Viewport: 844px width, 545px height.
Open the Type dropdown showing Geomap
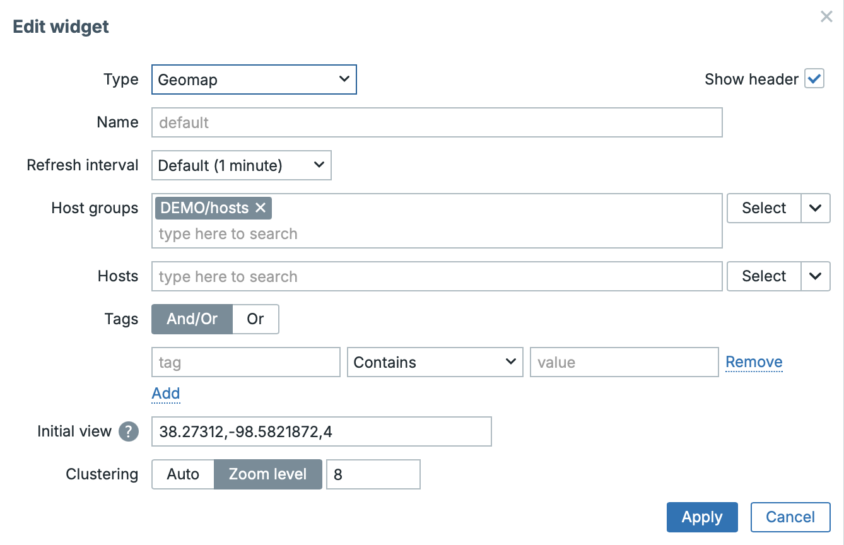click(x=254, y=79)
